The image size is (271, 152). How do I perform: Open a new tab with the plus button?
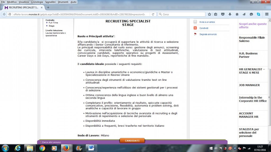(48, 8)
